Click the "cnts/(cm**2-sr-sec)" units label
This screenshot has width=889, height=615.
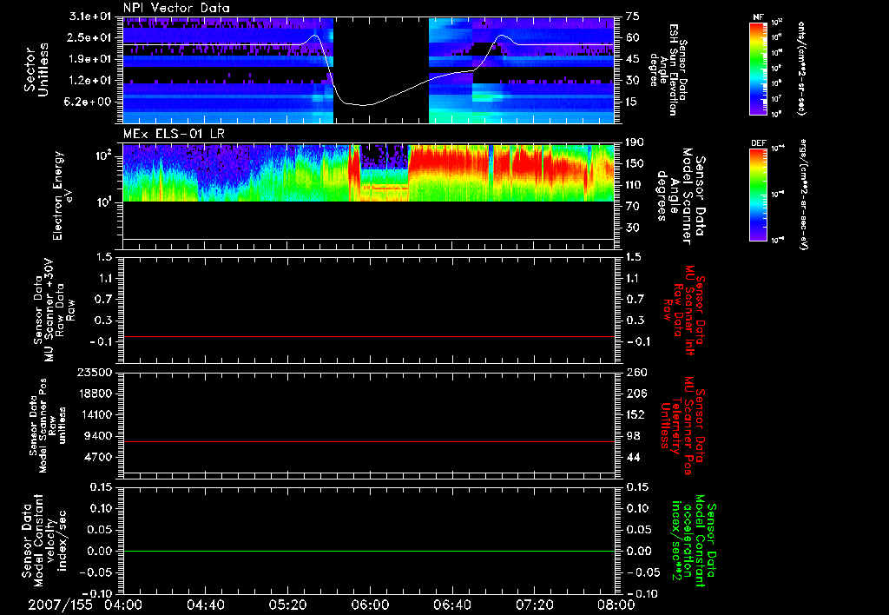click(x=801, y=68)
